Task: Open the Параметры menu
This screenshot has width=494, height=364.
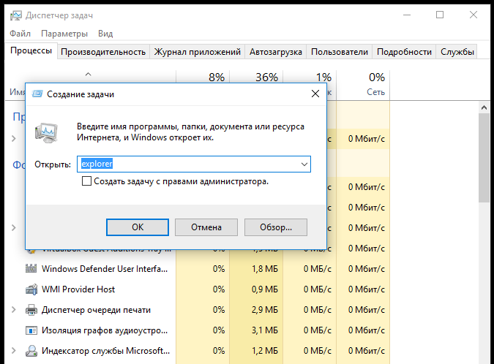Action: click(64, 34)
